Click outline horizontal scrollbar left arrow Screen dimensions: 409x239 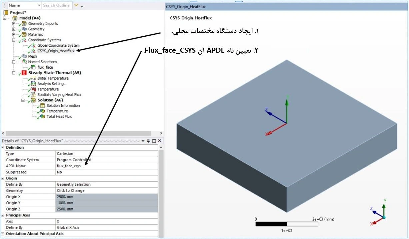point(3,133)
